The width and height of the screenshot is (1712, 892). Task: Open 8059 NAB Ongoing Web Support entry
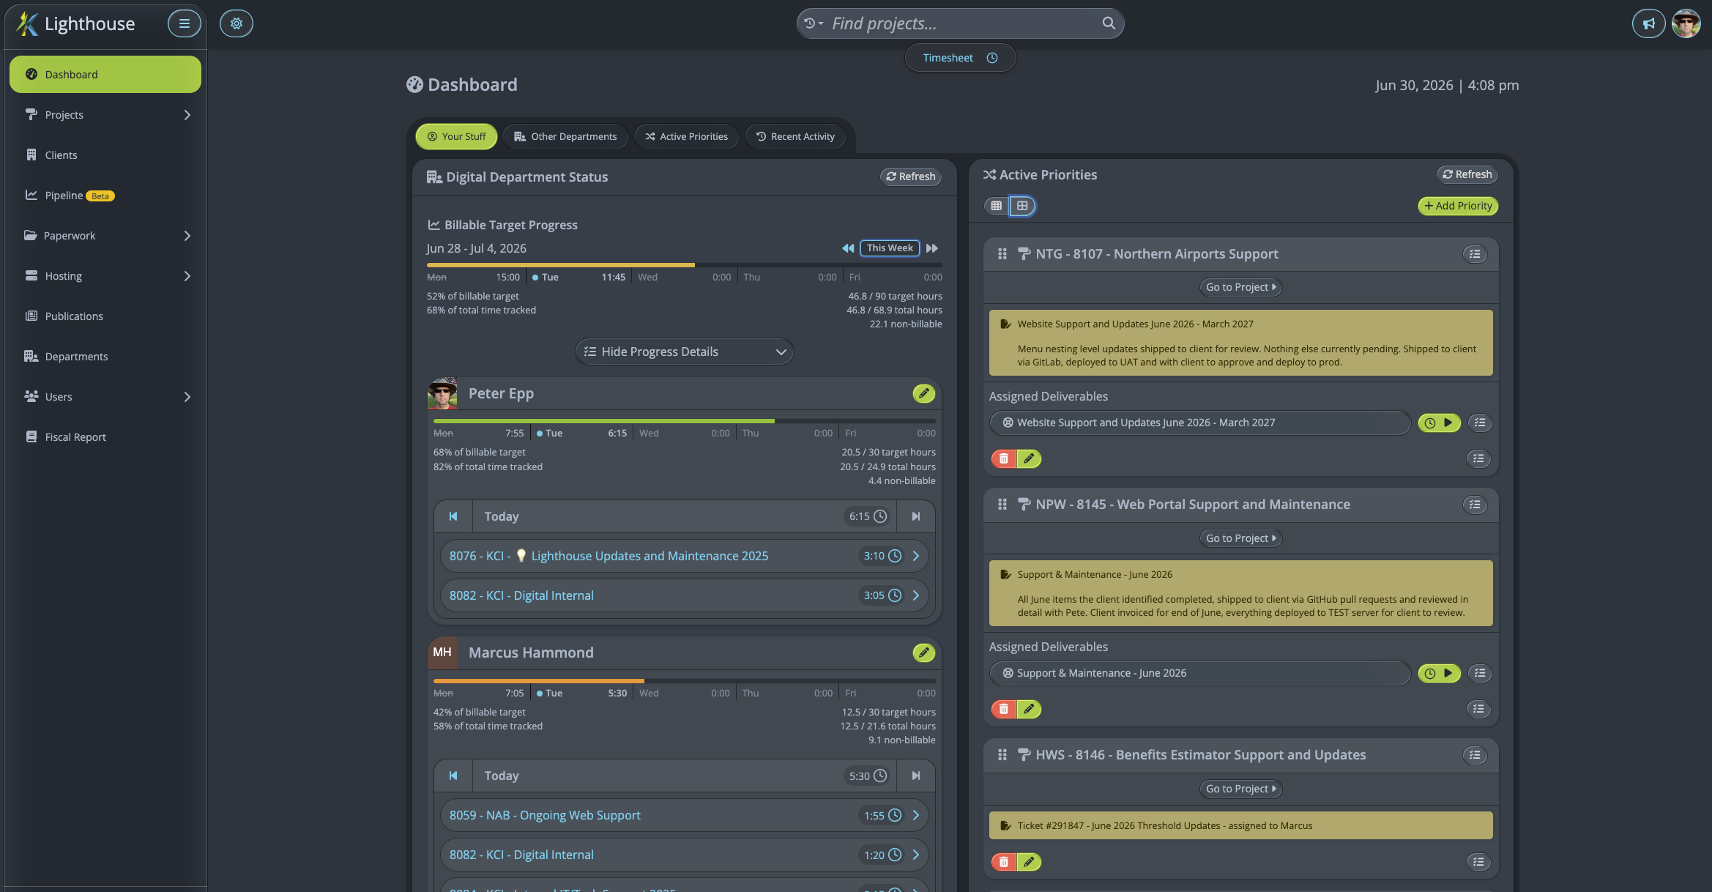[x=684, y=815]
